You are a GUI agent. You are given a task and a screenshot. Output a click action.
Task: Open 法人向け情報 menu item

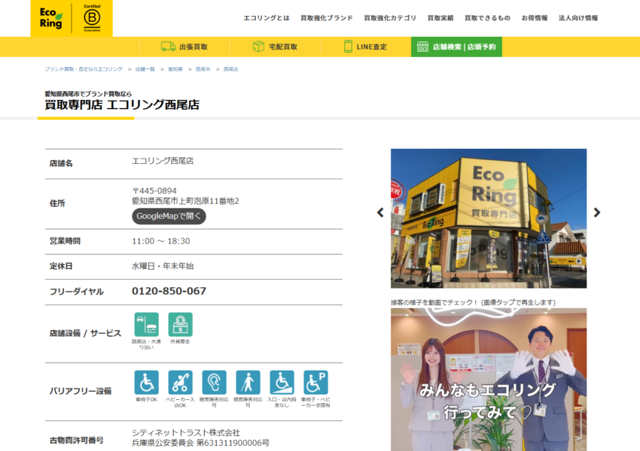point(578,18)
